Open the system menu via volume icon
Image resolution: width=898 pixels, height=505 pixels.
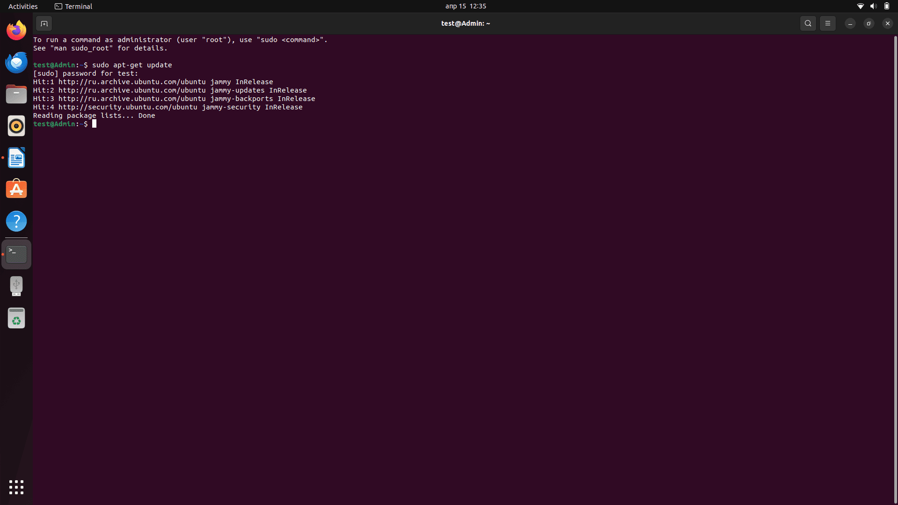873,7
